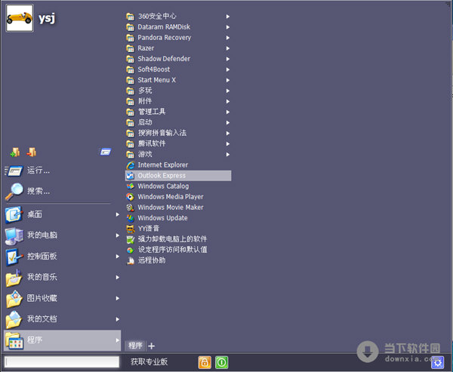Expand the 程序 submenu arrow
Viewport: 453px width, 372px height.
pyautogui.click(x=117, y=340)
